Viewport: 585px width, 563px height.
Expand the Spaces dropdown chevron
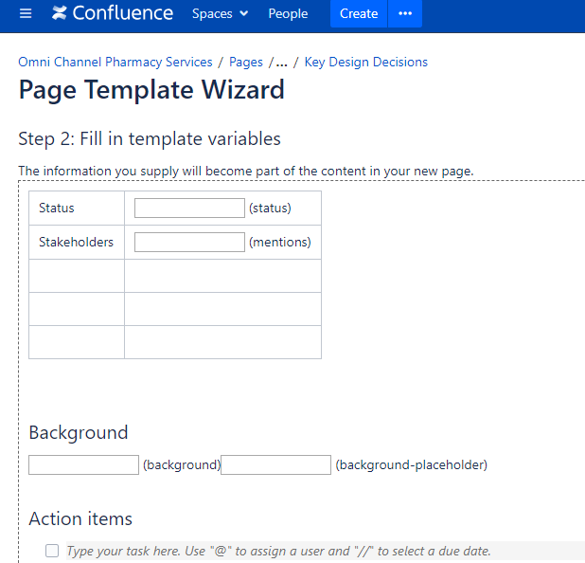(243, 14)
